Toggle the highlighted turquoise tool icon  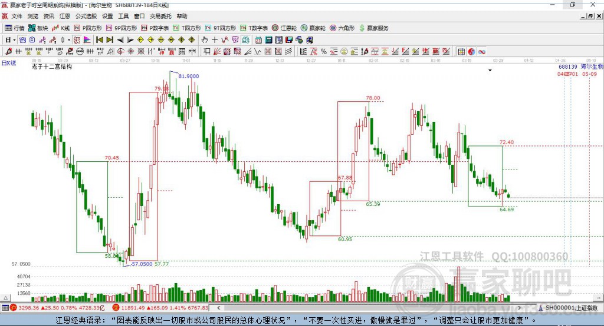[x=246, y=40]
